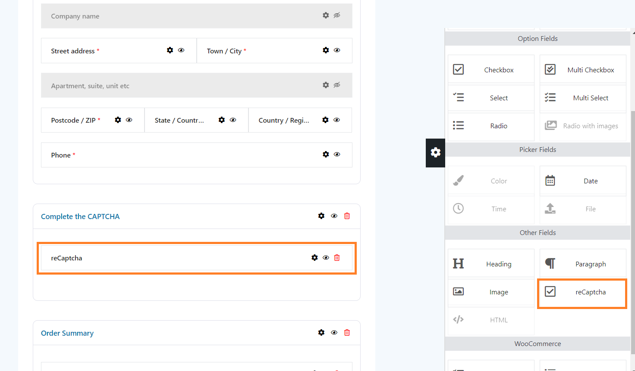635x371 pixels.
Task: Add a Paragraph field
Action: [x=583, y=264]
